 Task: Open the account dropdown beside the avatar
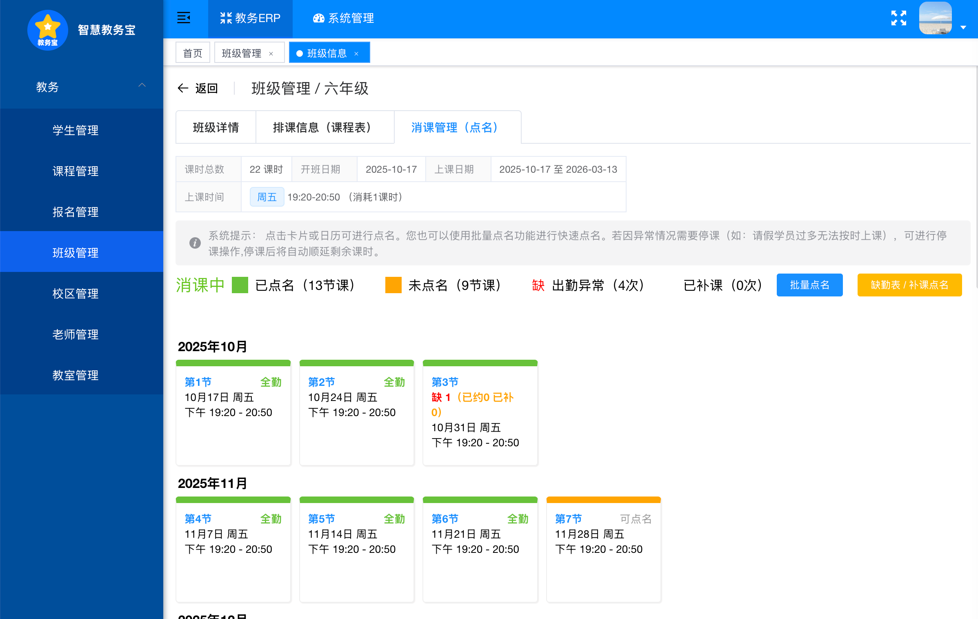[964, 27]
